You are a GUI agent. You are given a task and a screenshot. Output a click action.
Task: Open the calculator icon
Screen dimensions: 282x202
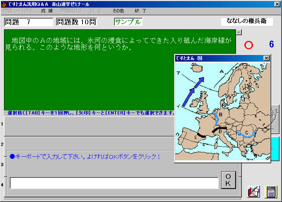click(x=270, y=192)
